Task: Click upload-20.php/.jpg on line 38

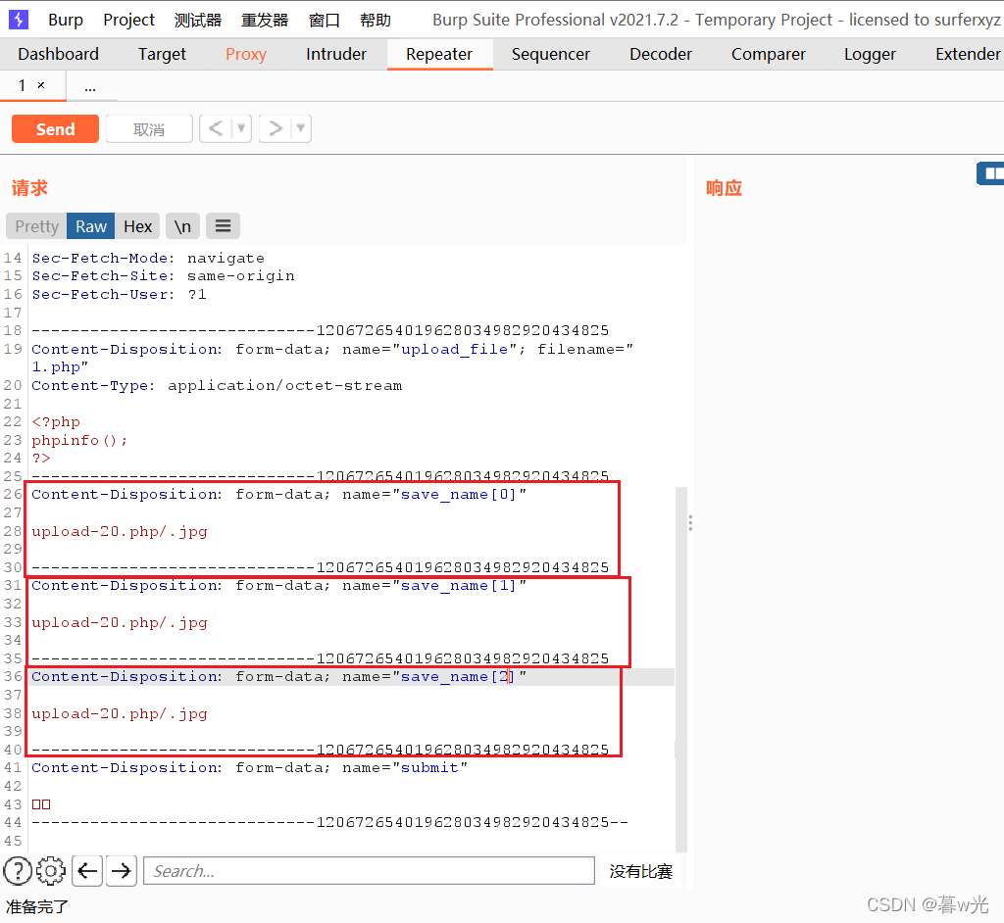Action: [120, 713]
